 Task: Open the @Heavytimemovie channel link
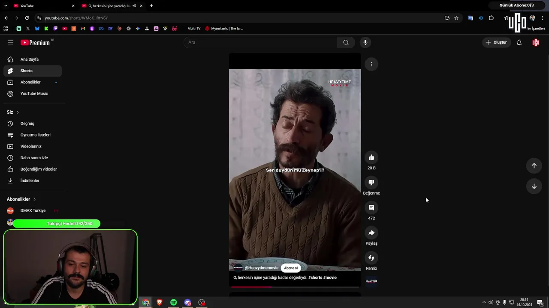[262, 268]
